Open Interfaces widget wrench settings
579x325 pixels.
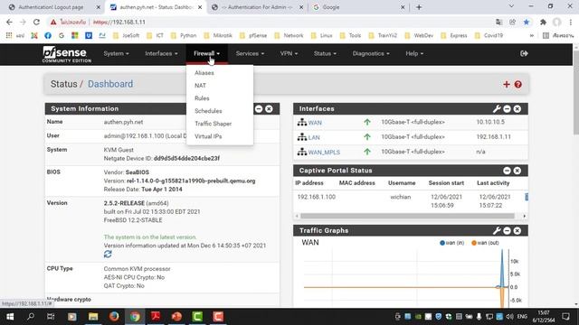[497, 108]
